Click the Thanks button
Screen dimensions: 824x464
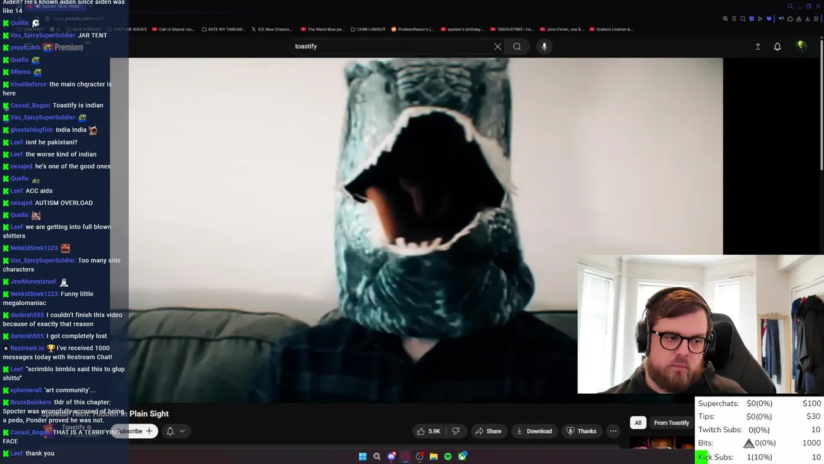pos(581,431)
